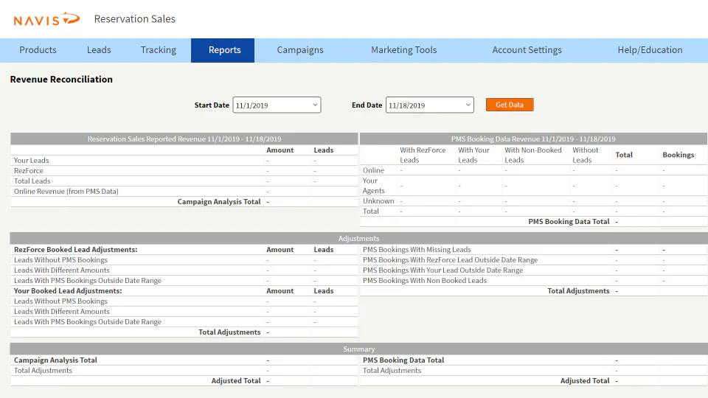Viewport: 708px width, 398px height.
Task: Click the PMS Booking Data Total label in top table
Action: [x=569, y=222]
